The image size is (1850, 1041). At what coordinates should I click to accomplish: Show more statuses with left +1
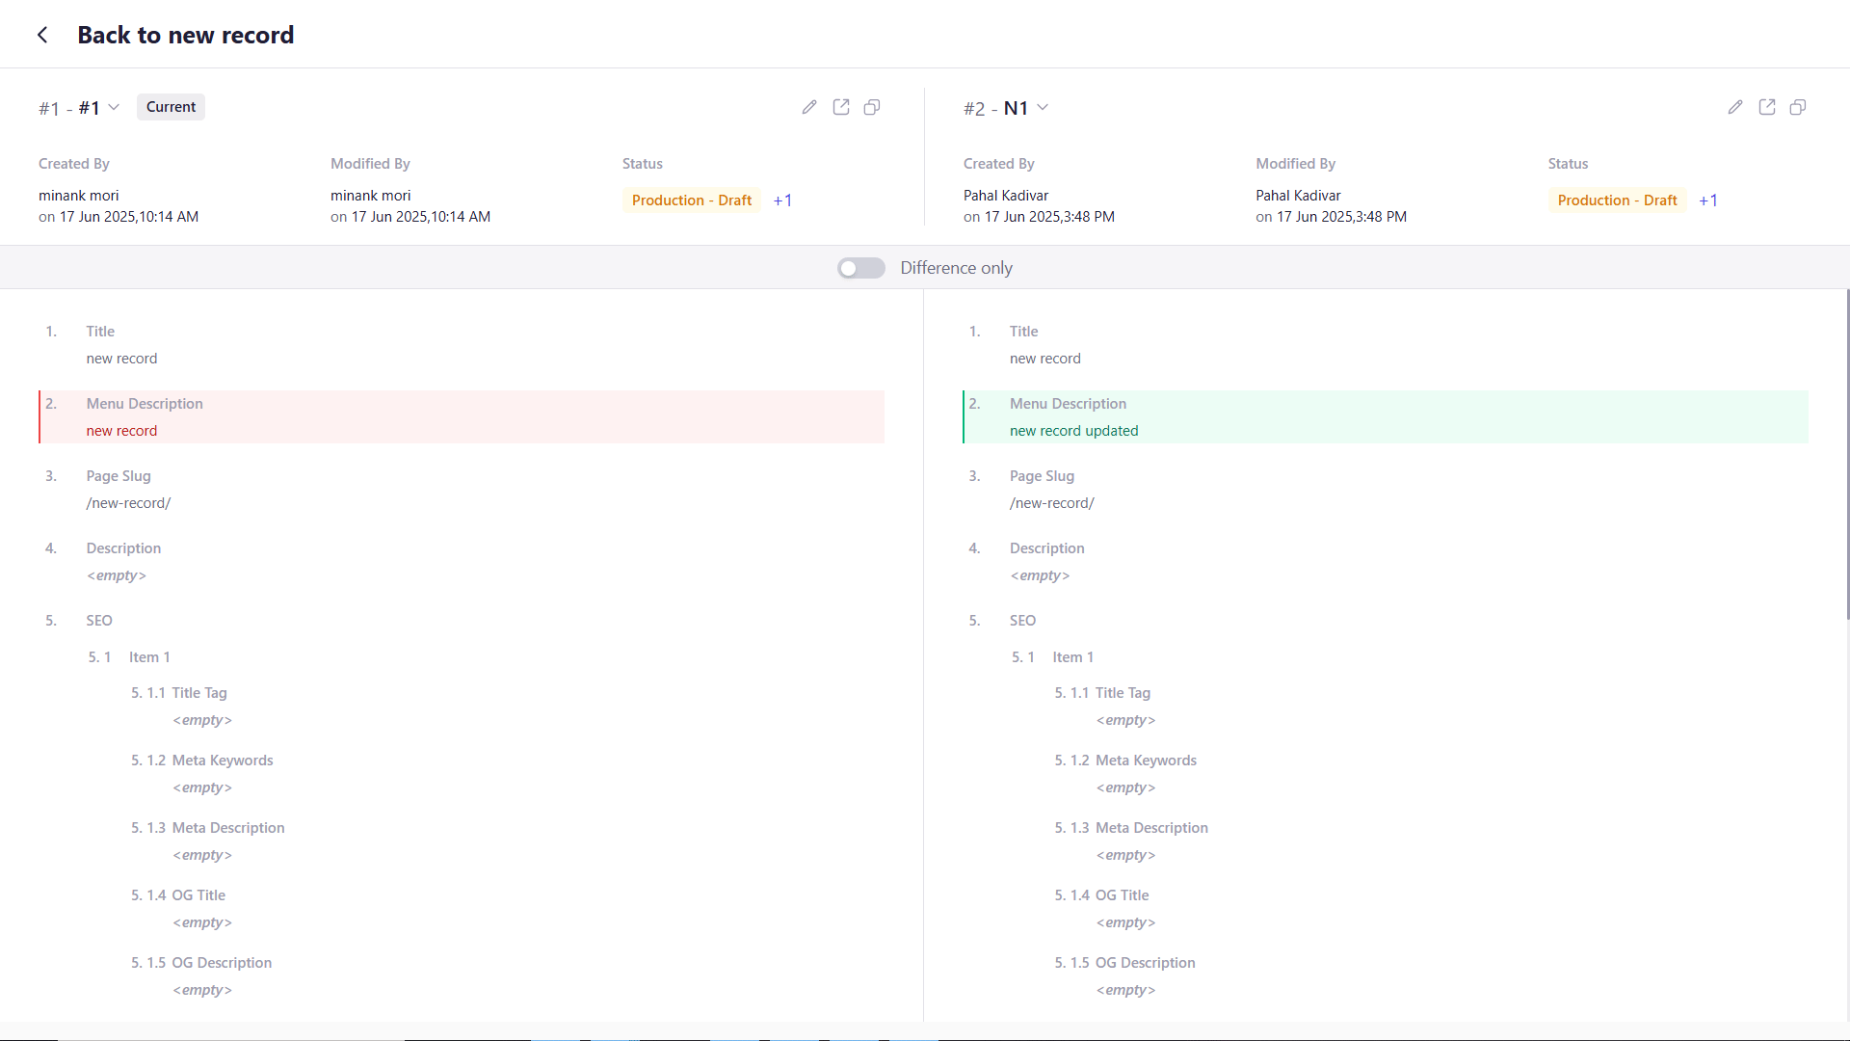coord(782,200)
